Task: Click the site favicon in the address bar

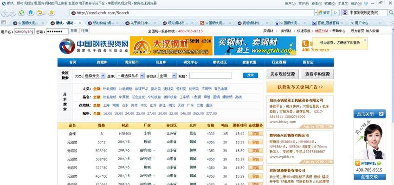Action: pos(73,13)
